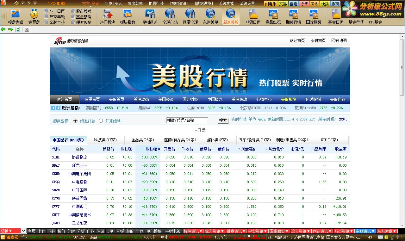Open the 协诺物流 stock link
Image resolution: width=405 pixels, height=241 pixels.
(x=80, y=157)
